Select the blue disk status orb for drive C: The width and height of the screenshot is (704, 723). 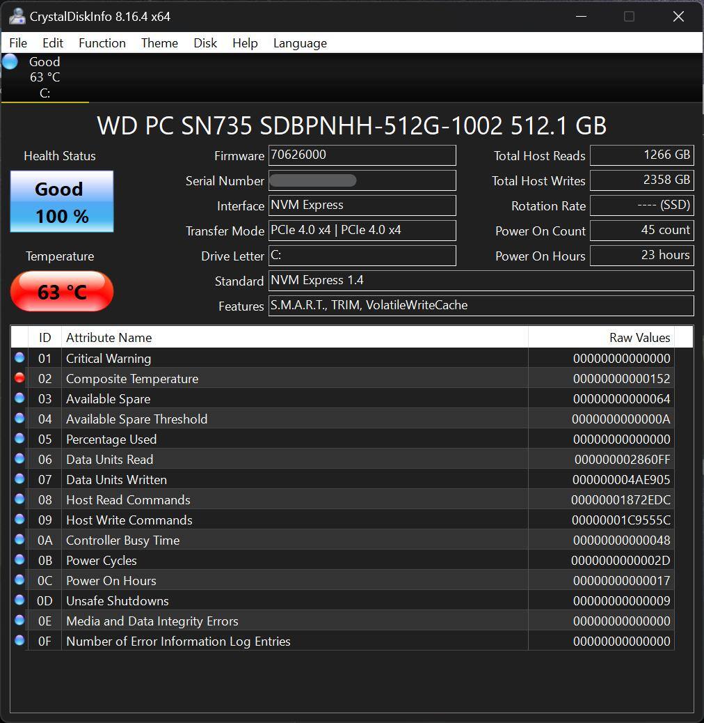(10, 62)
